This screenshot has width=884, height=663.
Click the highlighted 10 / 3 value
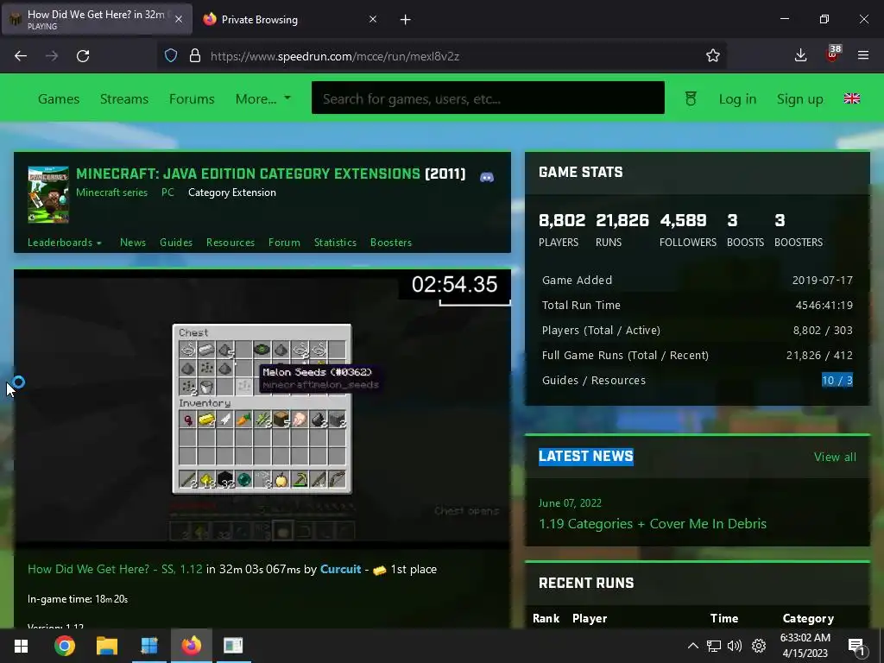point(837,381)
